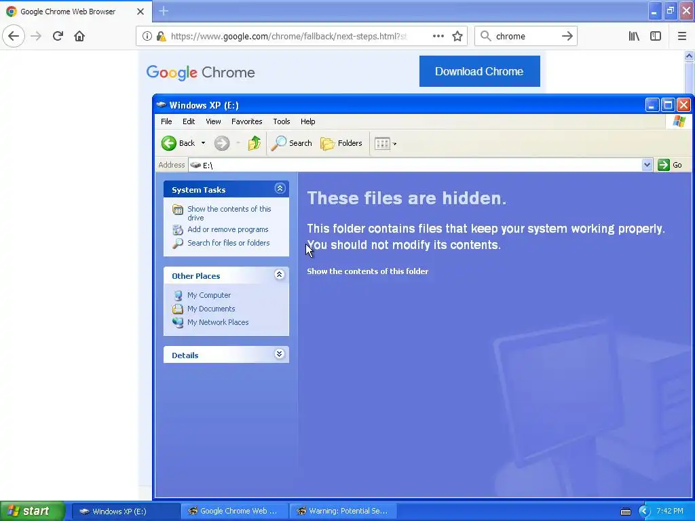Open the Views icon in the Explorer toolbar
This screenshot has width=695, height=521.
pyautogui.click(x=382, y=143)
